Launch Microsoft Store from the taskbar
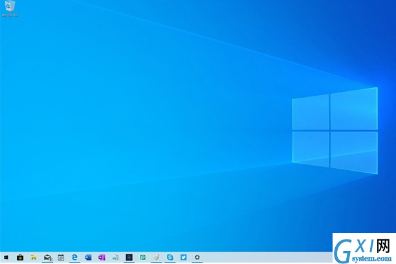The height and width of the screenshot is (264, 396). coord(20,258)
